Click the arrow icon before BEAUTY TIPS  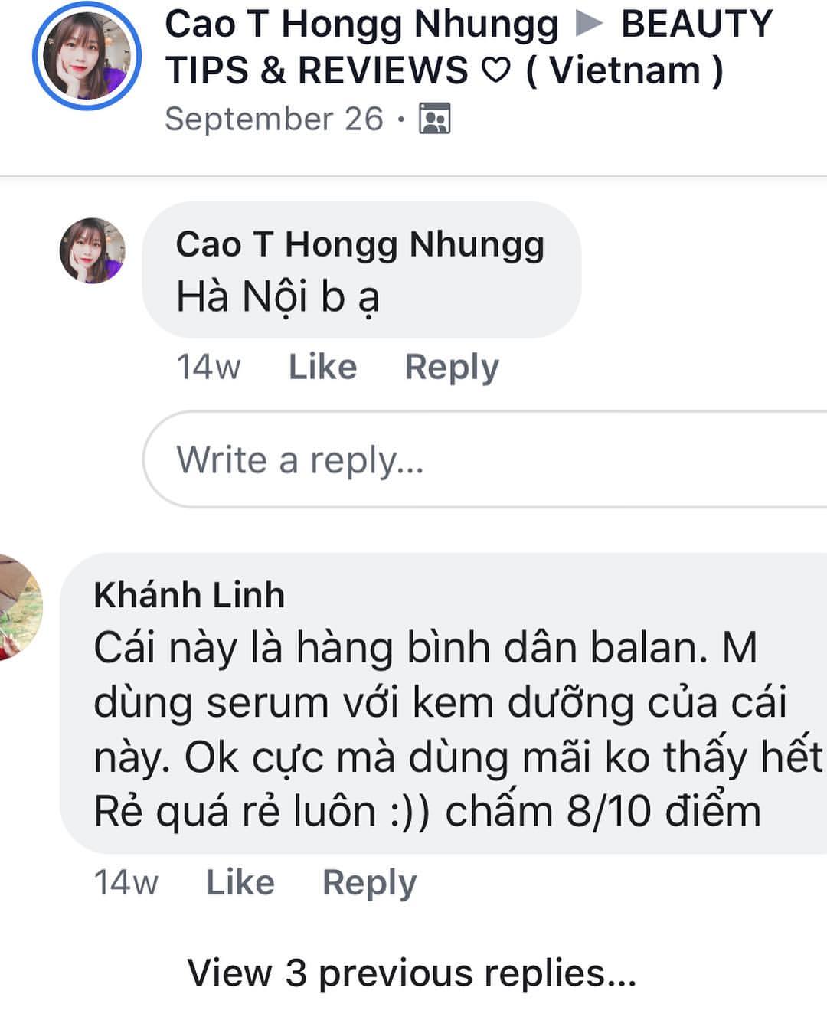[589, 24]
